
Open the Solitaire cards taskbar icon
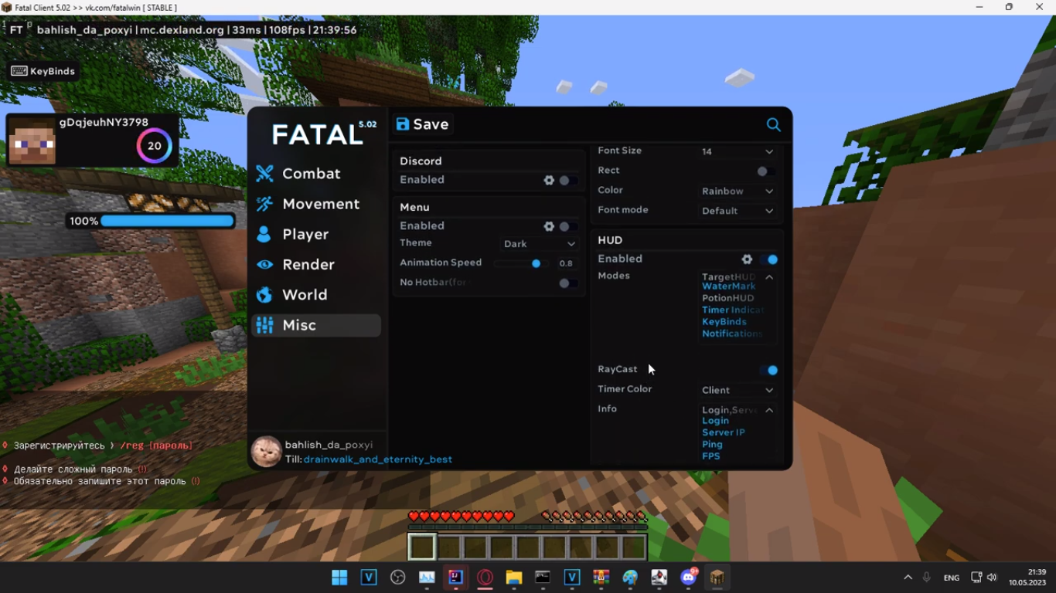click(659, 578)
